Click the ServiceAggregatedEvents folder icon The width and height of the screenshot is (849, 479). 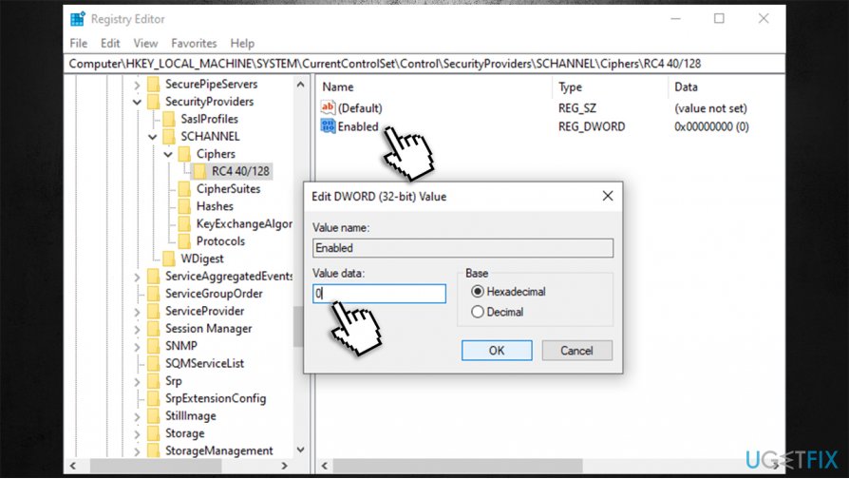pyautogui.click(x=154, y=276)
